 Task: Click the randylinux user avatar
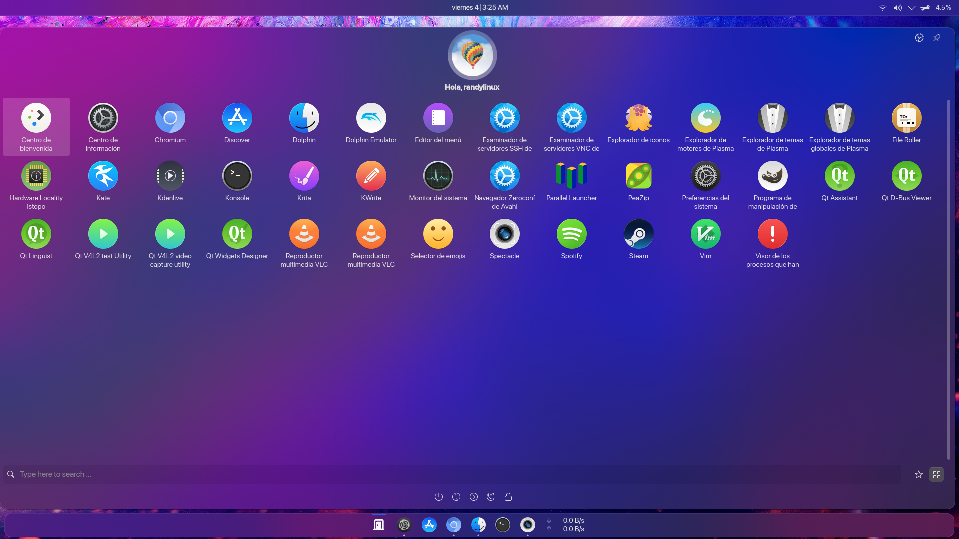click(472, 55)
